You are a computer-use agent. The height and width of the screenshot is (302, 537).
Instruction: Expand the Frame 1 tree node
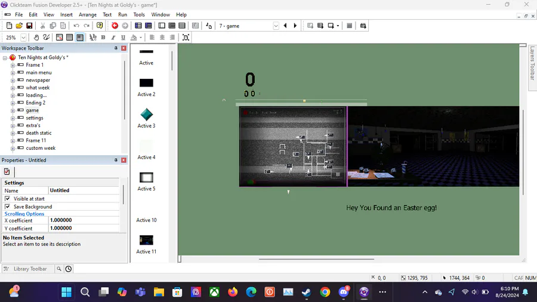pos(13,65)
